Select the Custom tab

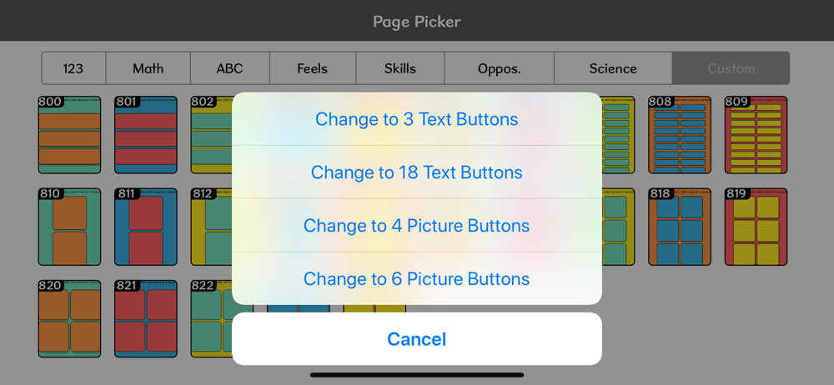pyautogui.click(x=731, y=68)
